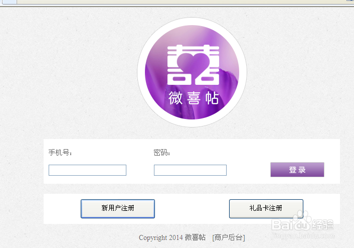Click the 密码 password input field
Image resolution: width=354 pixels, height=248 pixels.
190,170
